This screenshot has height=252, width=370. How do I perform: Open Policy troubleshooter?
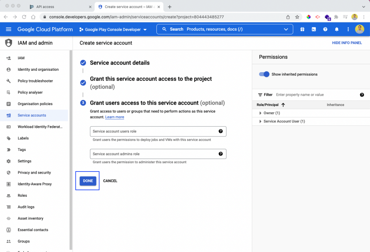[34, 81]
